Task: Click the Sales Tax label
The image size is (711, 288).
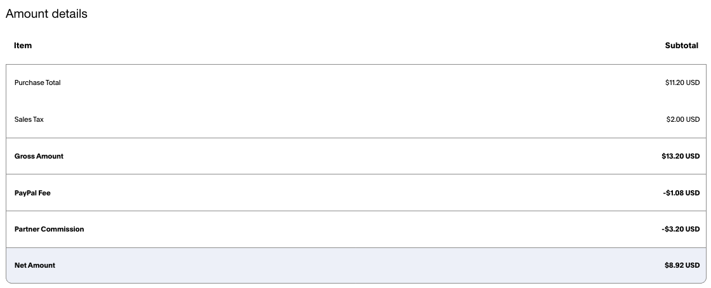Action: pyautogui.click(x=29, y=119)
